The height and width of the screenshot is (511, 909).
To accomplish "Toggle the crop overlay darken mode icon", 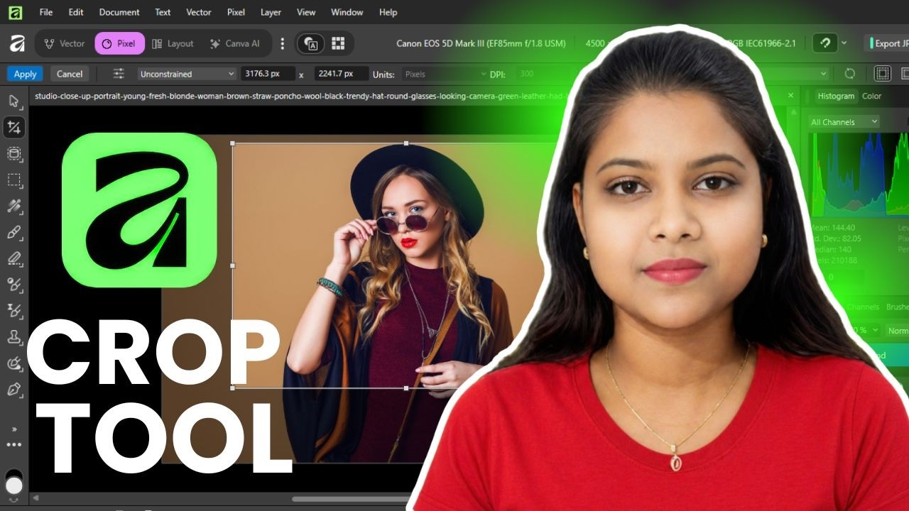I will 882,74.
